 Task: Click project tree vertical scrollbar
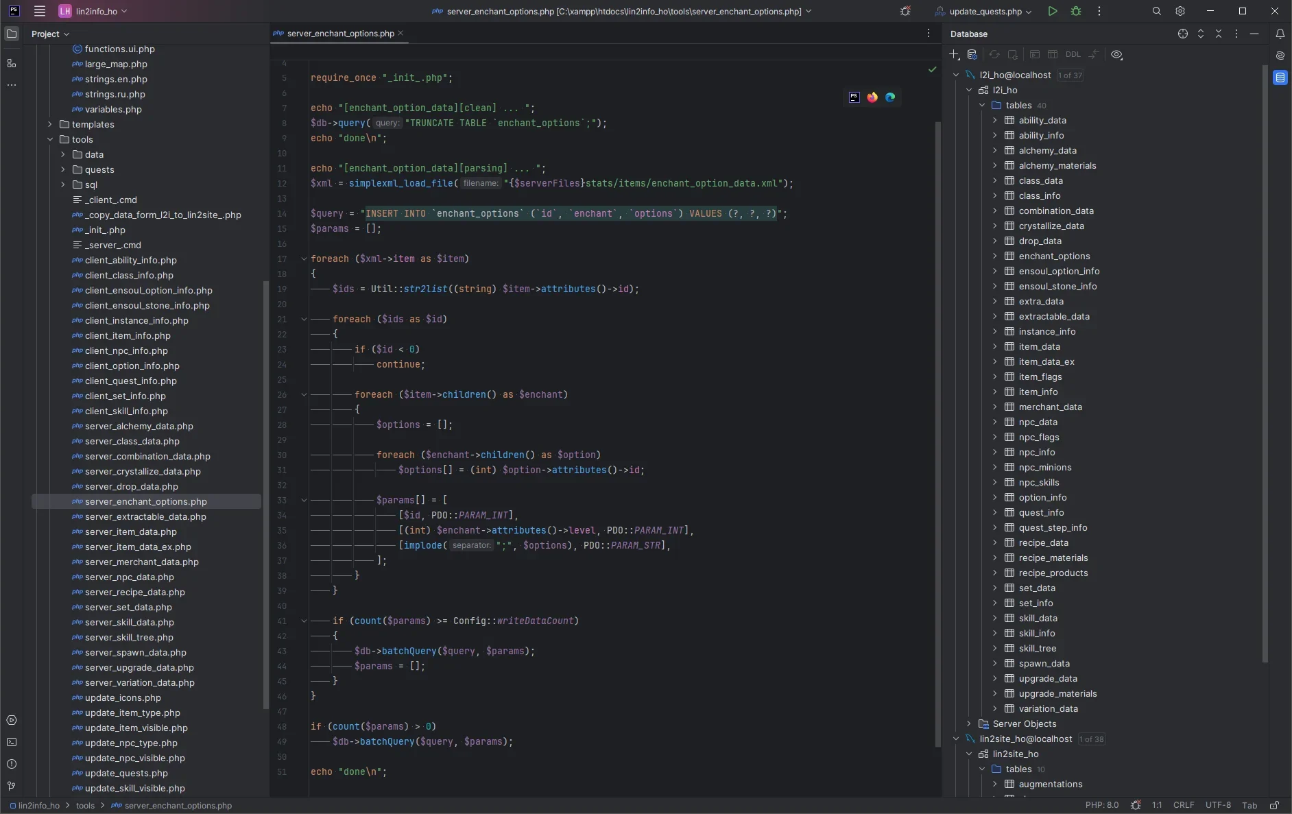pos(266,495)
